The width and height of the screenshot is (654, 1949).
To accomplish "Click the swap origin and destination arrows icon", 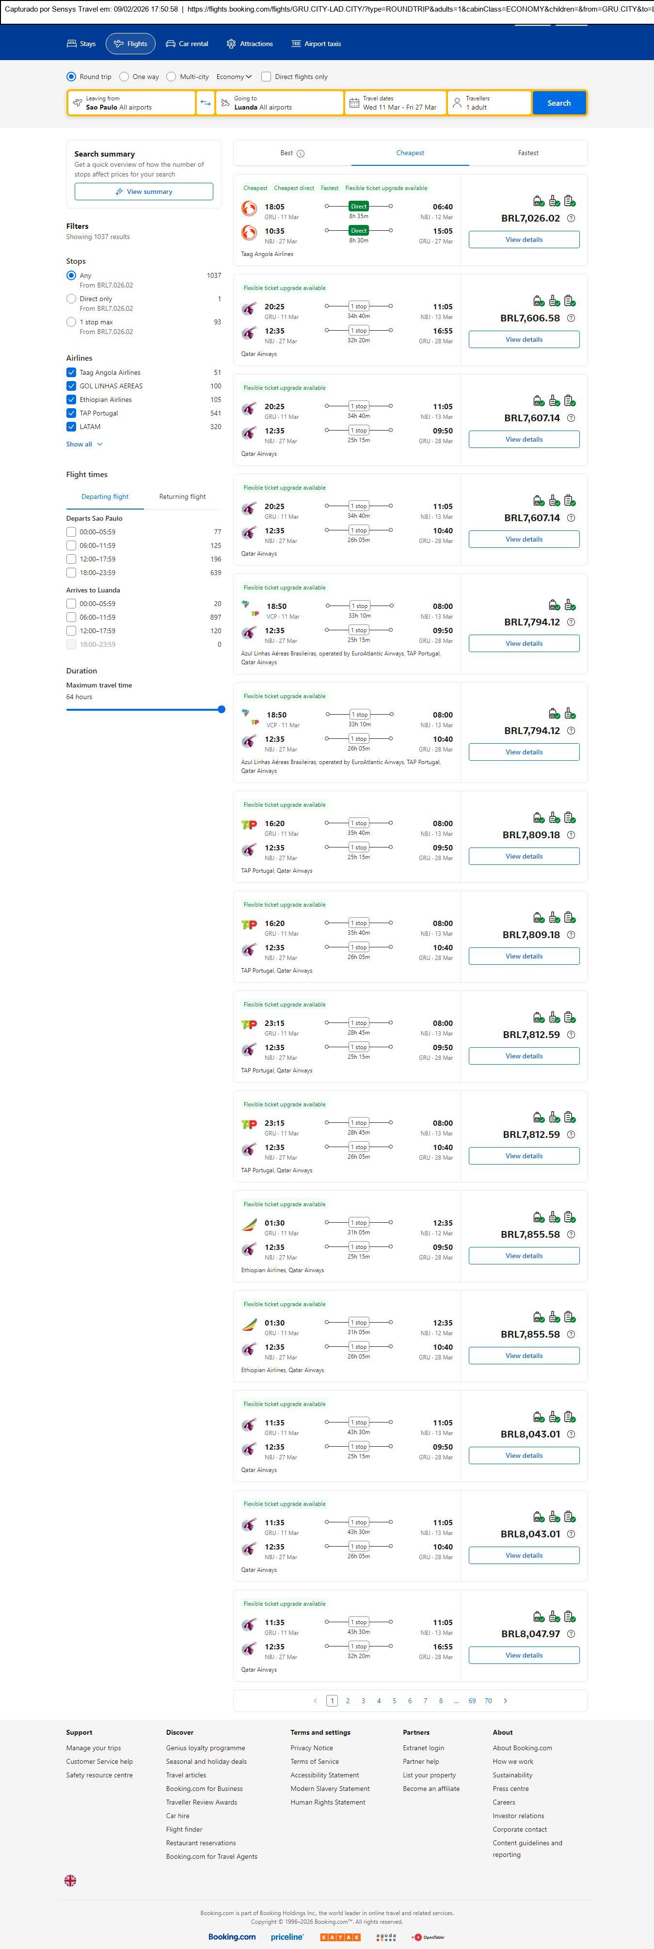I will (205, 103).
